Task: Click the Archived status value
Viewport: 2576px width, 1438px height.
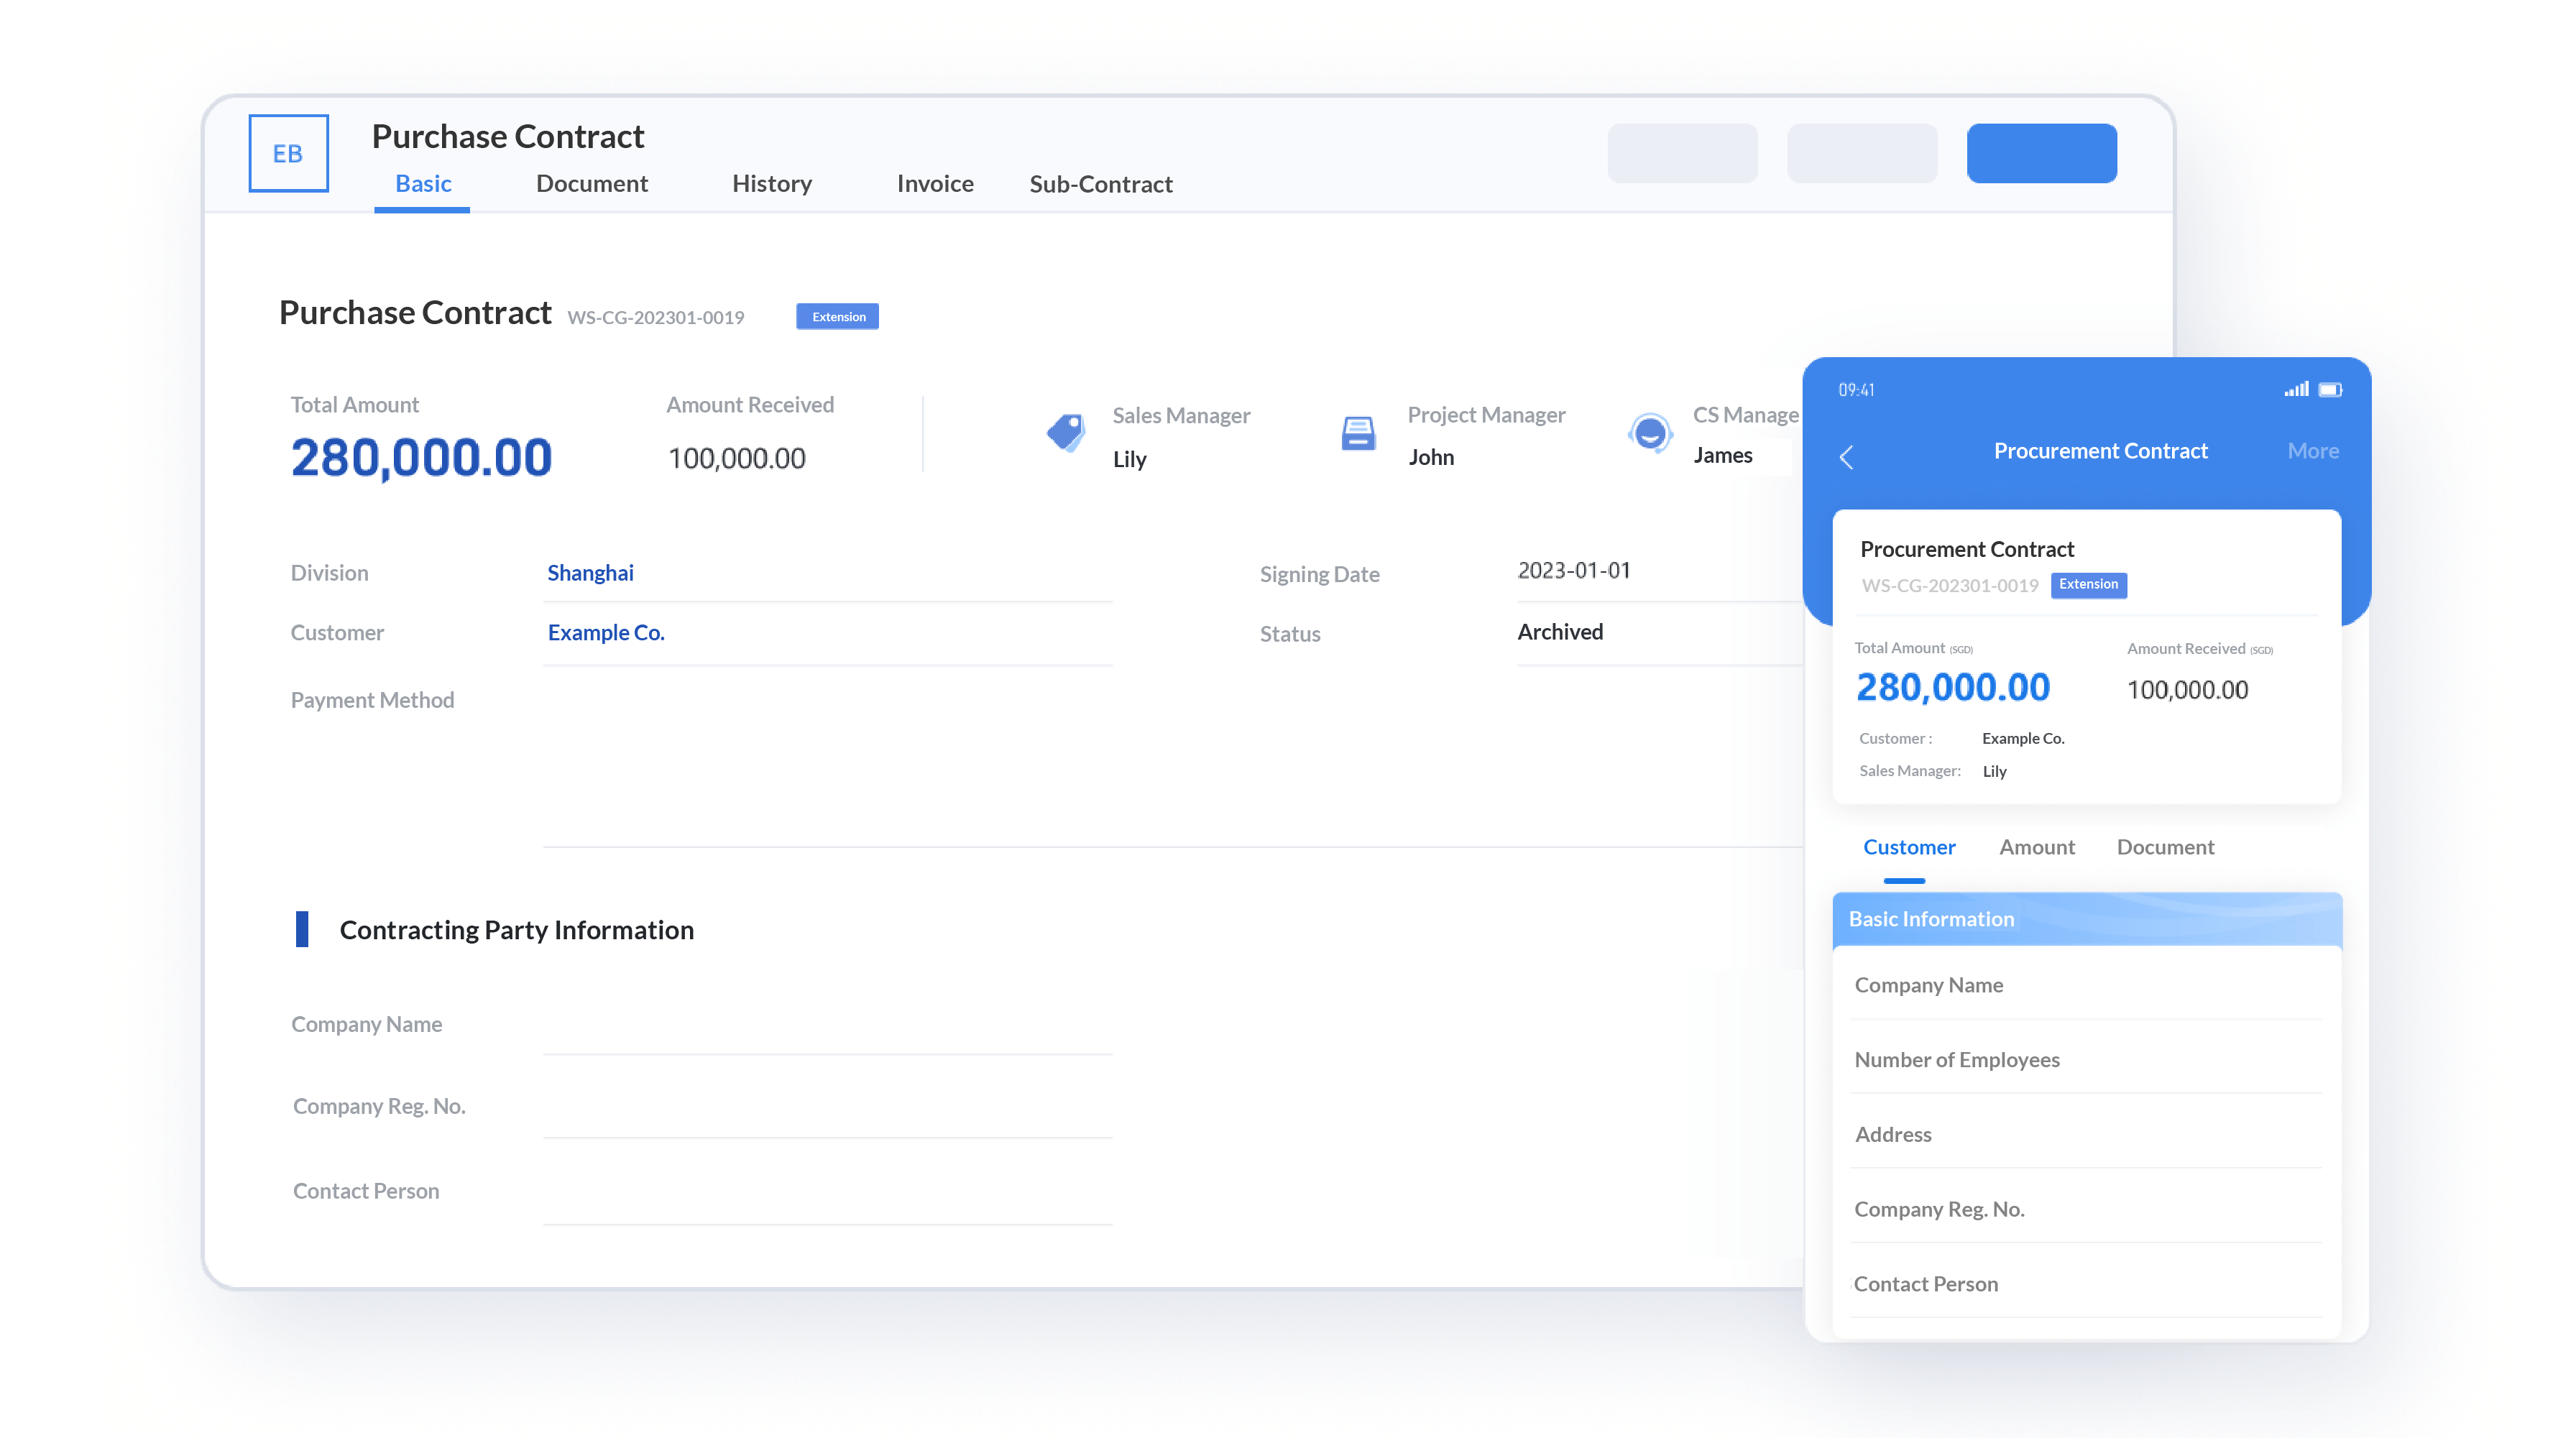Action: [1560, 632]
